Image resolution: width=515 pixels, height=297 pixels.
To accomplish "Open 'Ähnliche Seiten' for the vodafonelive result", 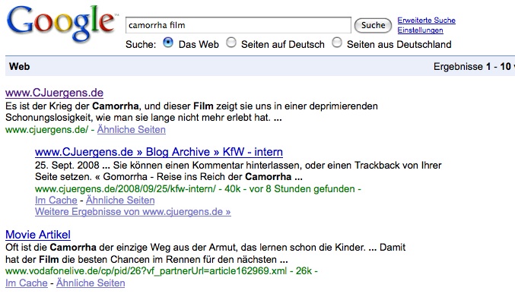I will pyautogui.click(x=91, y=283).
